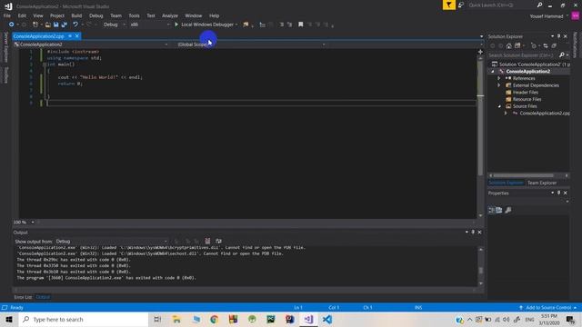
Task: Click Sync with Active Document in Solution Explorer
Action: (546, 45)
